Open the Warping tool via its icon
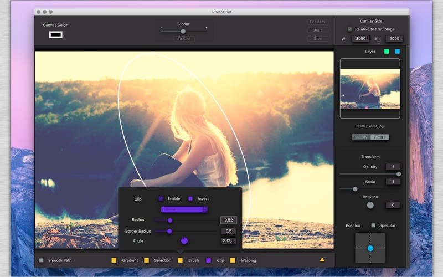The width and height of the screenshot is (443, 277). tap(233, 260)
